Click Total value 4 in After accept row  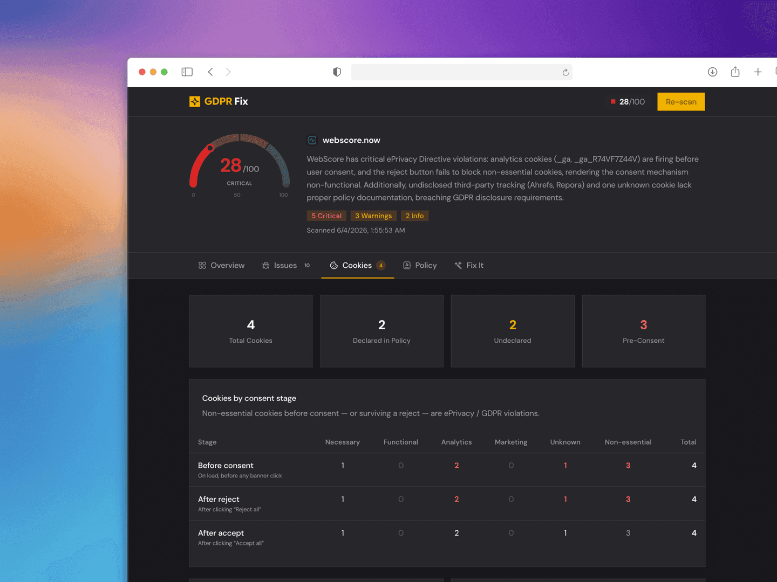[x=694, y=533]
